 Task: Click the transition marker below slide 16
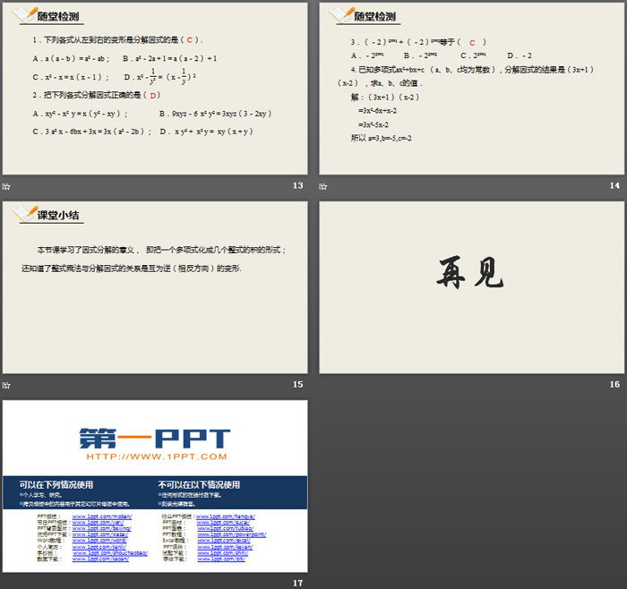pyautogui.click(x=324, y=384)
